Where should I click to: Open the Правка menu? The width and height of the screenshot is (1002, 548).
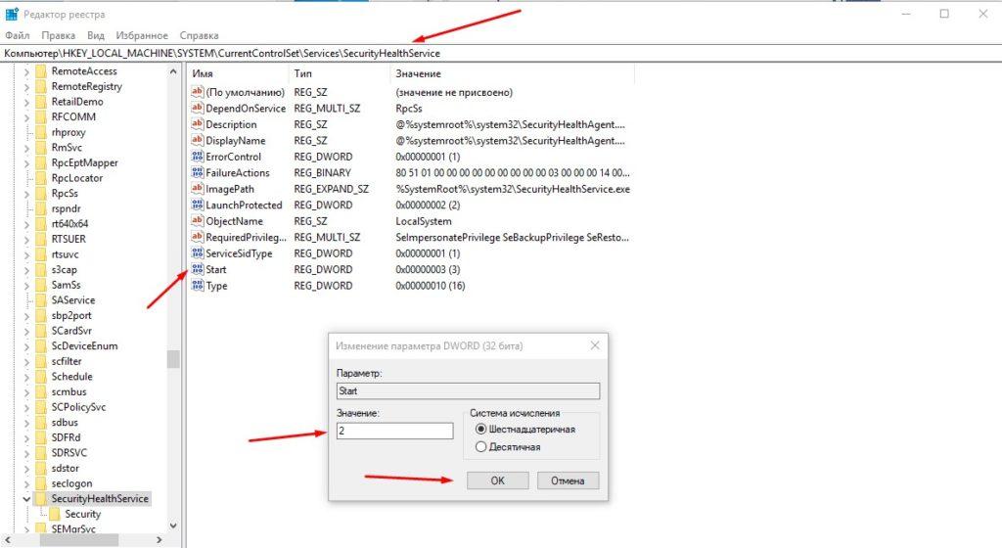pyautogui.click(x=58, y=36)
